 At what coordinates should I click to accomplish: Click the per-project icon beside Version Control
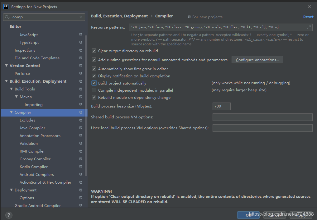[81, 66]
